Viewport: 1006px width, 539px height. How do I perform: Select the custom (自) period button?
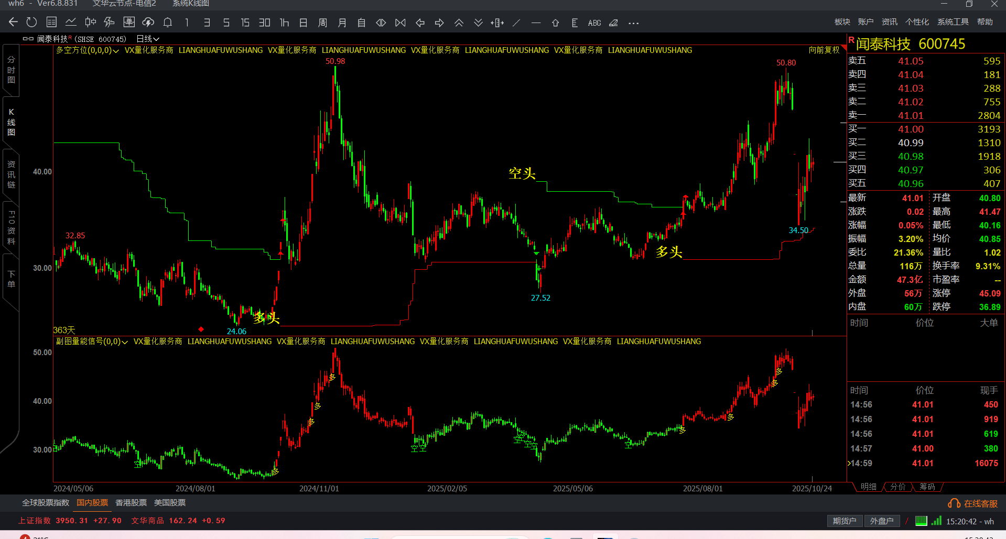(361, 23)
